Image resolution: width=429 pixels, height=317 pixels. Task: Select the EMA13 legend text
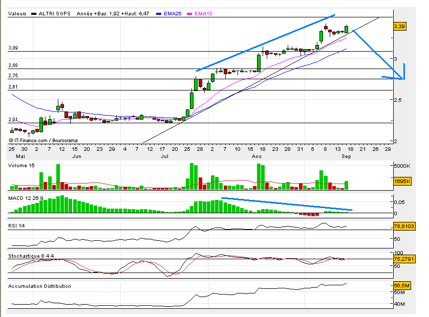(x=203, y=13)
